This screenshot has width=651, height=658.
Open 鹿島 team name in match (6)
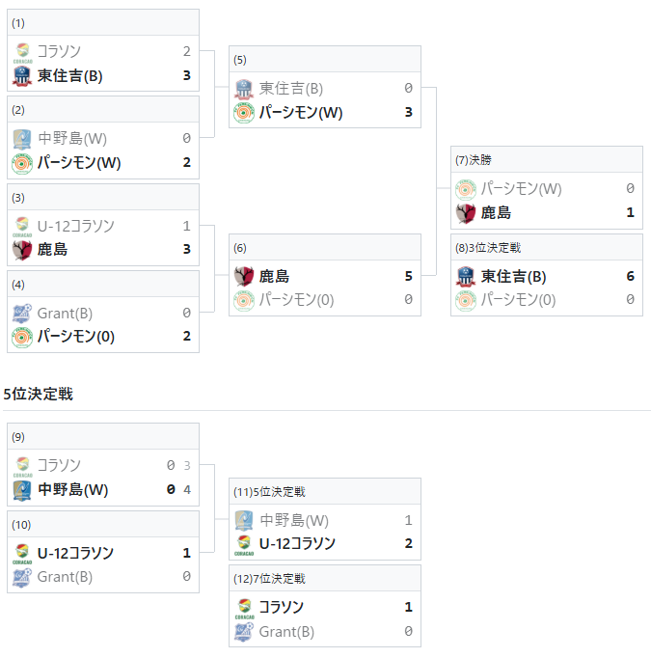click(274, 277)
